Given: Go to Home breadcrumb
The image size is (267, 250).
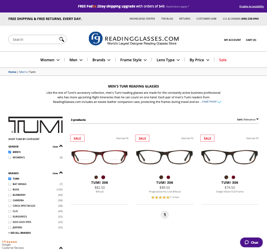Looking at the screenshot, I should coord(12,72).
